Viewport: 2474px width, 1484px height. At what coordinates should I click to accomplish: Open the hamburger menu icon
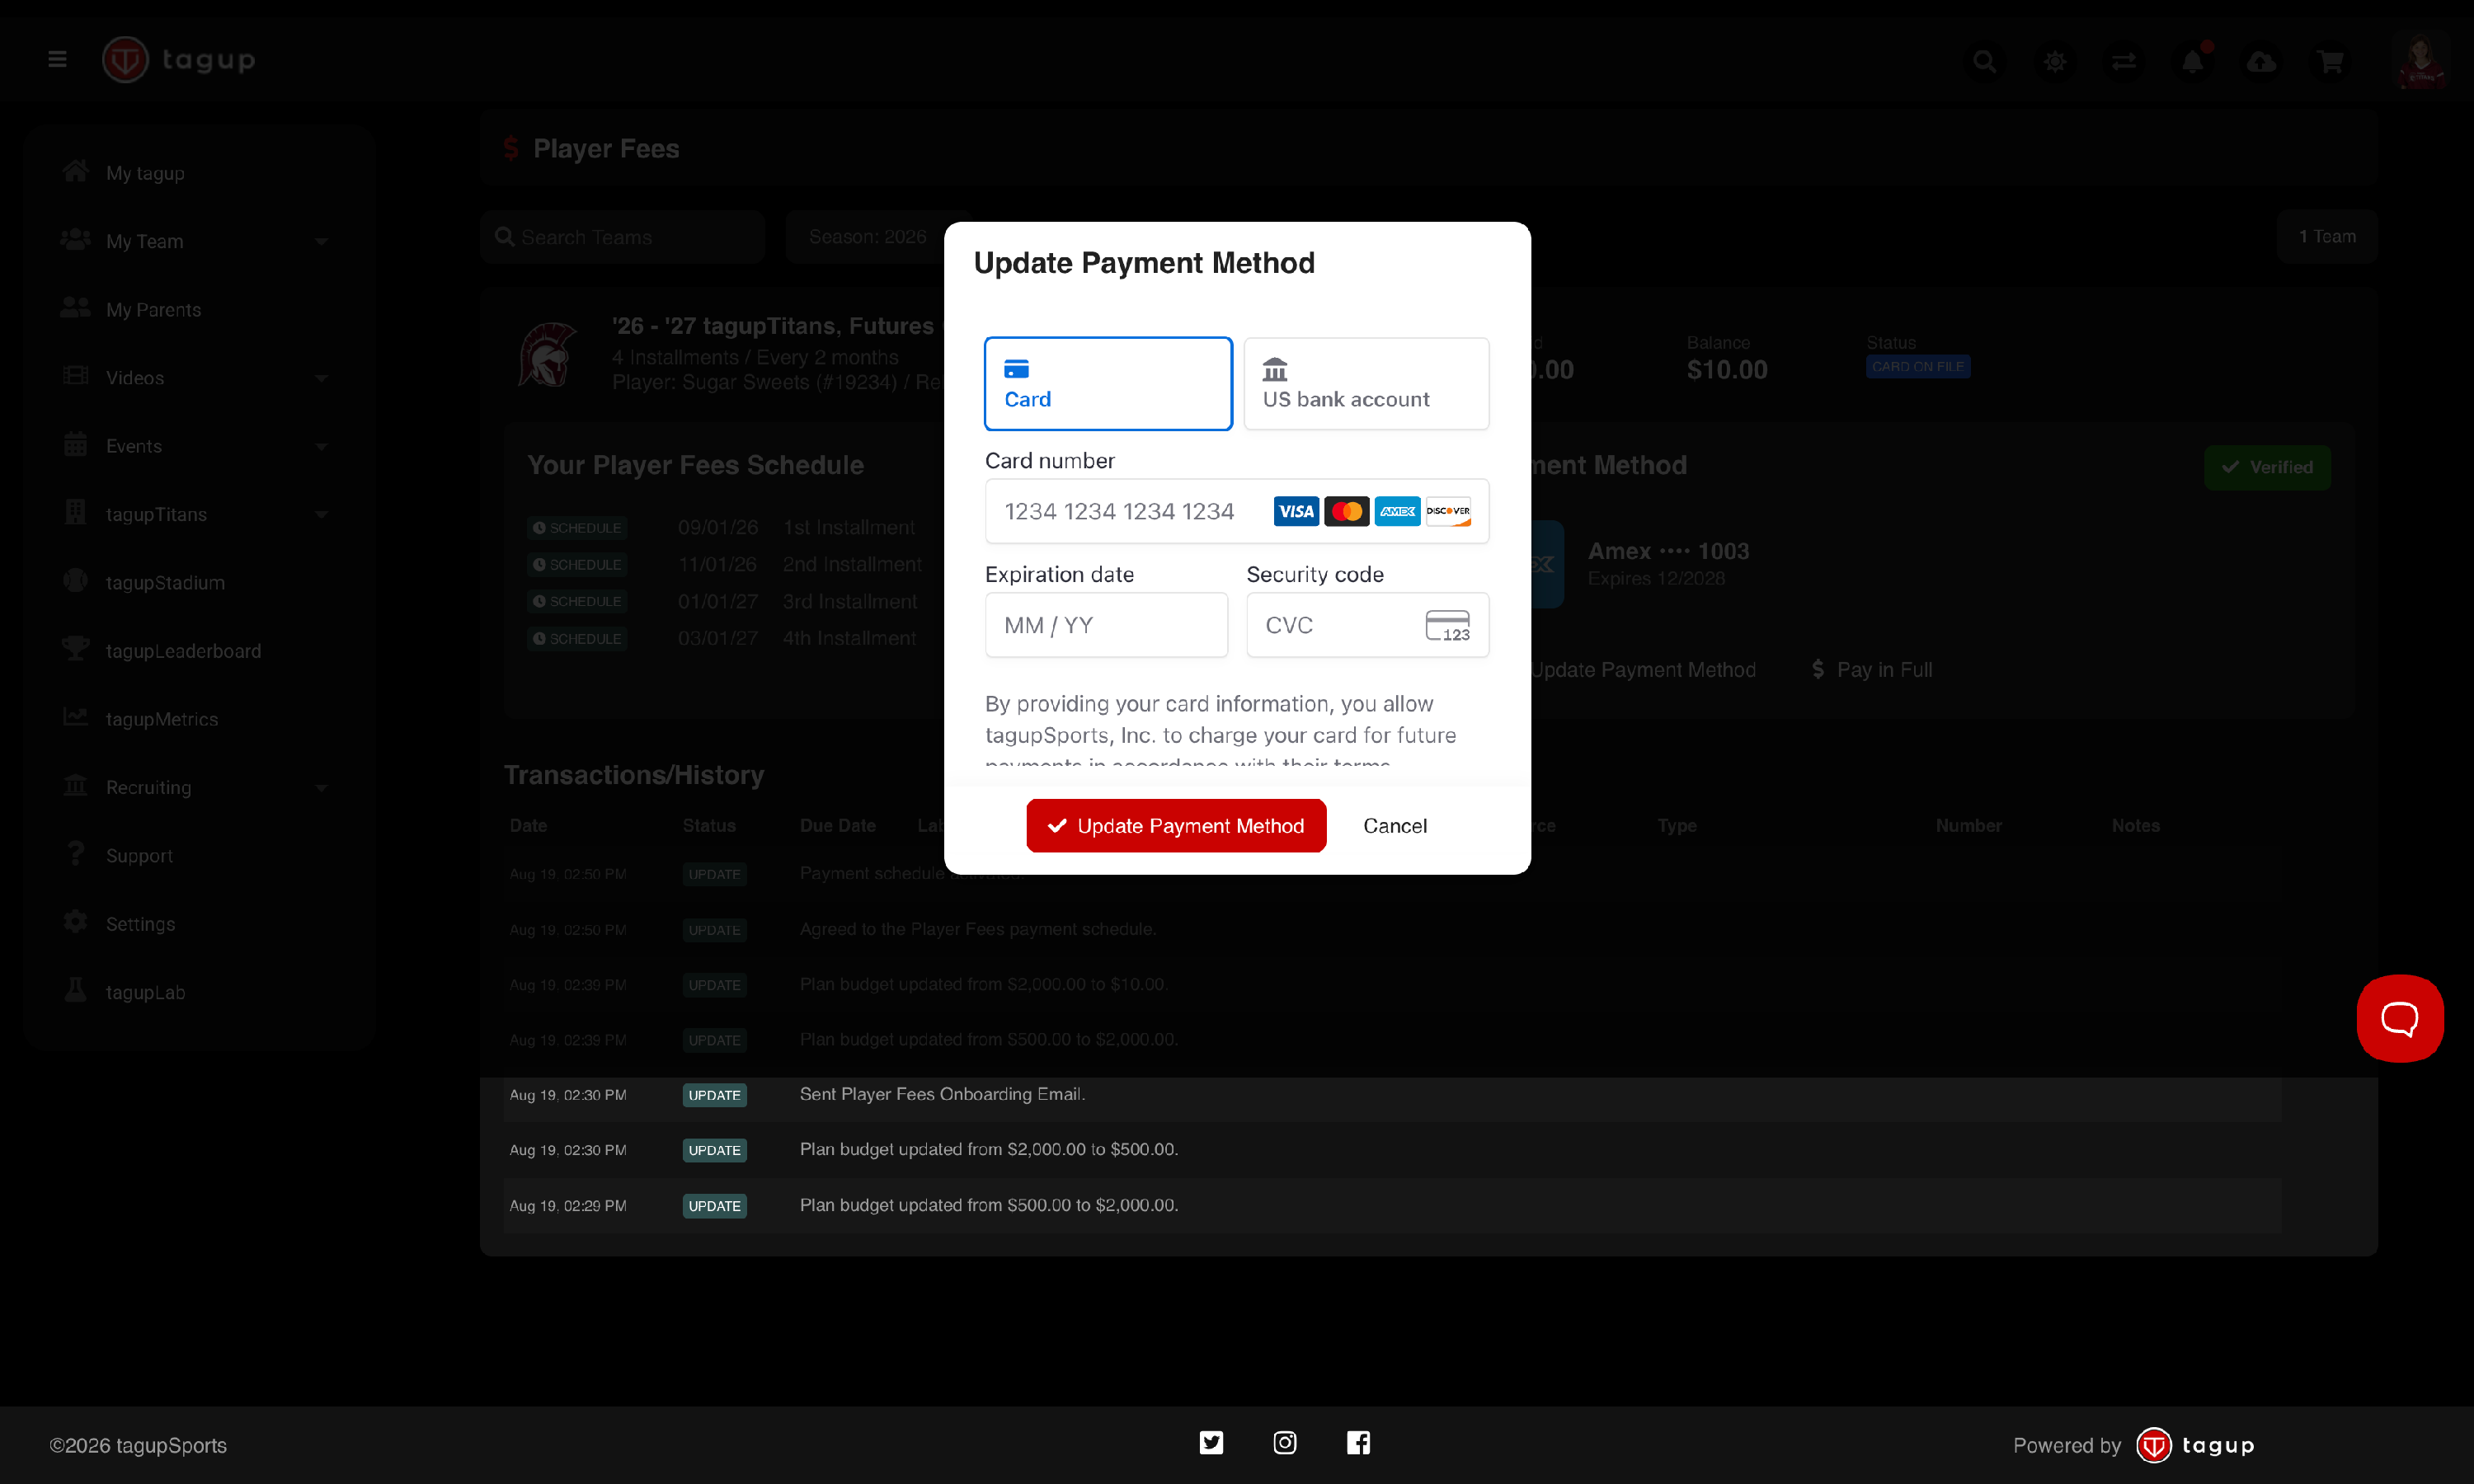point(57,60)
